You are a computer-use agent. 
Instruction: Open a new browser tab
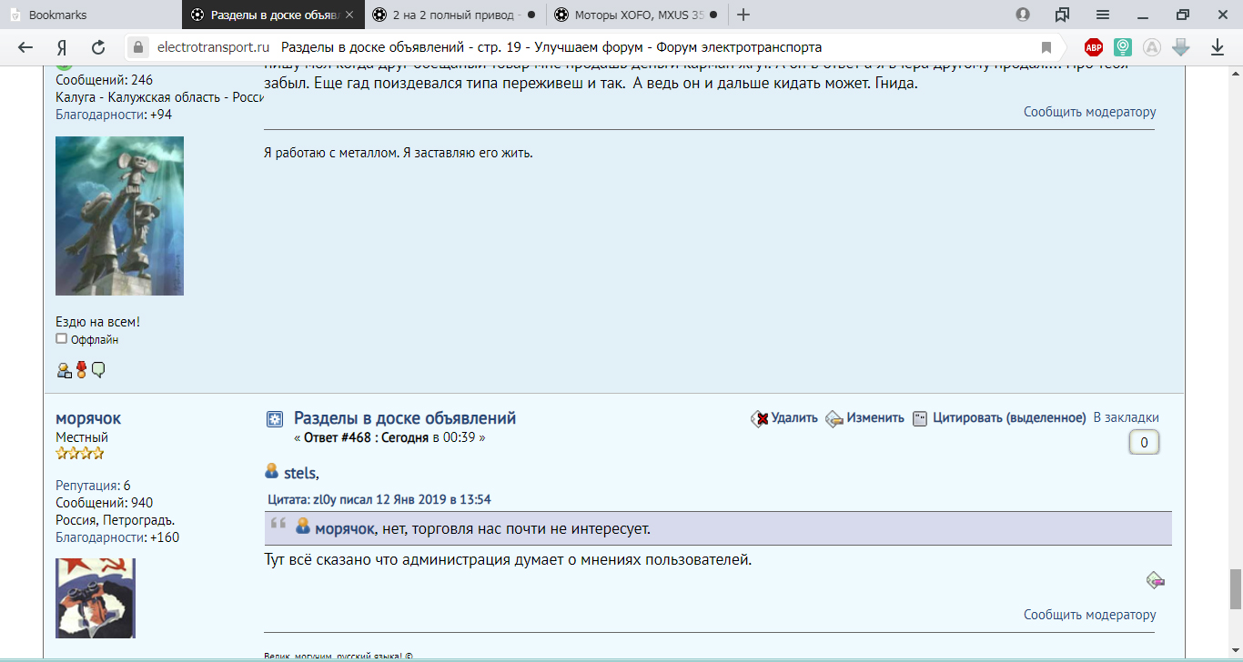point(743,15)
